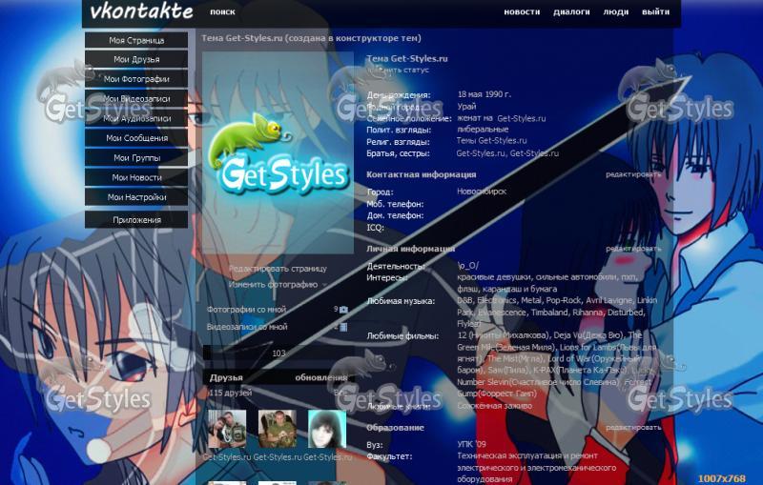
Task: Open Моя Страница sidebar button
Action: click(x=136, y=40)
